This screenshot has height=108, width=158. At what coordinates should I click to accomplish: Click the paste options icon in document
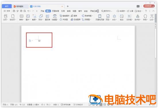[30, 41]
